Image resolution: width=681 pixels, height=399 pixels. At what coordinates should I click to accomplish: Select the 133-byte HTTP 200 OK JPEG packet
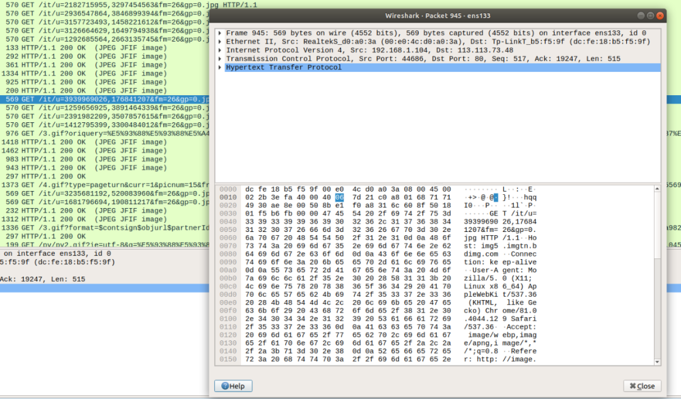[x=105, y=48]
